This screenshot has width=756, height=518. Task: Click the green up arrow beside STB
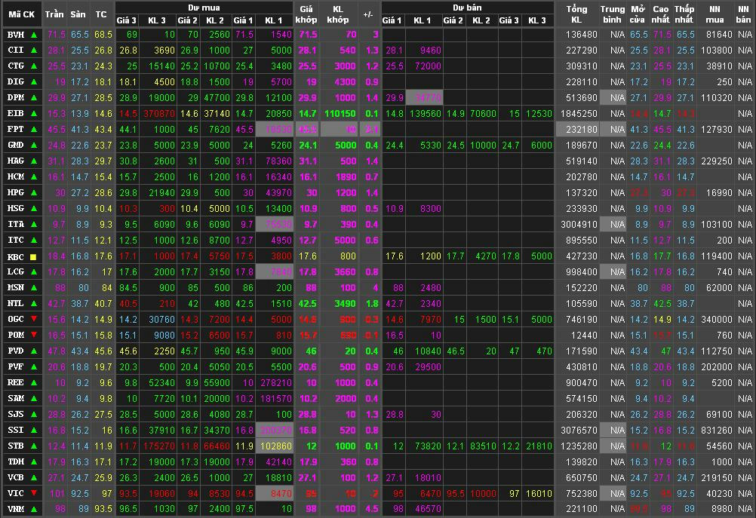pos(34,446)
